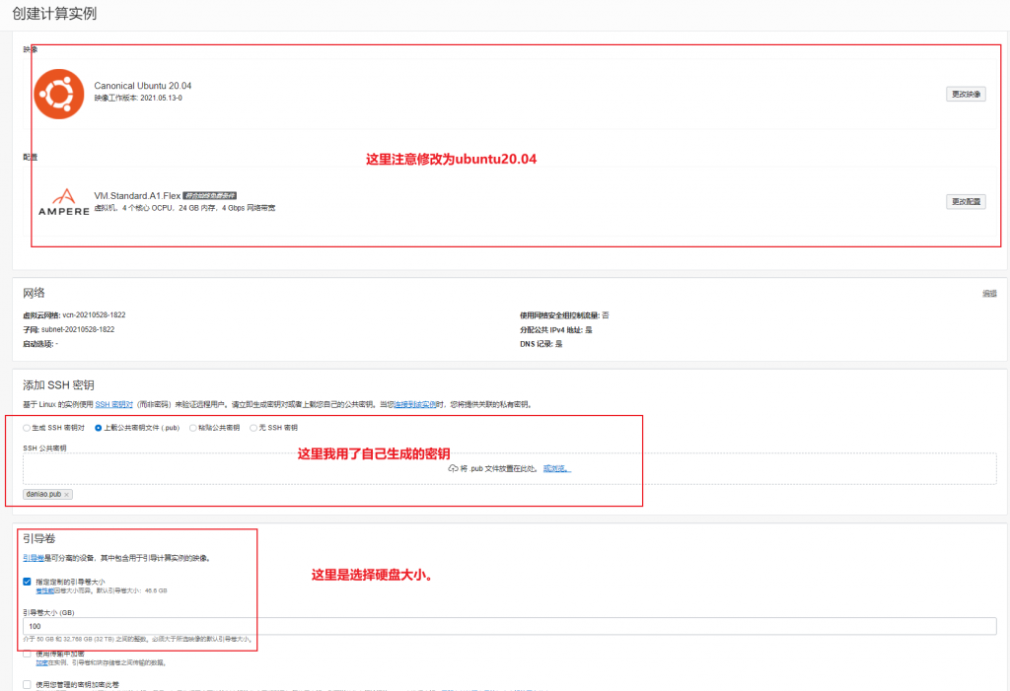Click the 4 OCPU, 24 GB memory description text
This screenshot has height=691, width=1010.
(x=184, y=208)
